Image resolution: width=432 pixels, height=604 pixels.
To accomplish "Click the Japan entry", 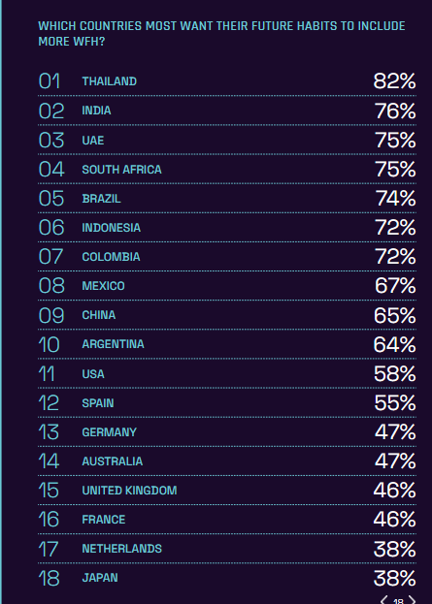I will coord(227,578).
